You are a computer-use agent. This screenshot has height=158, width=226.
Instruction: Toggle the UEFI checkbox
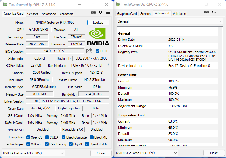tap(97, 51)
